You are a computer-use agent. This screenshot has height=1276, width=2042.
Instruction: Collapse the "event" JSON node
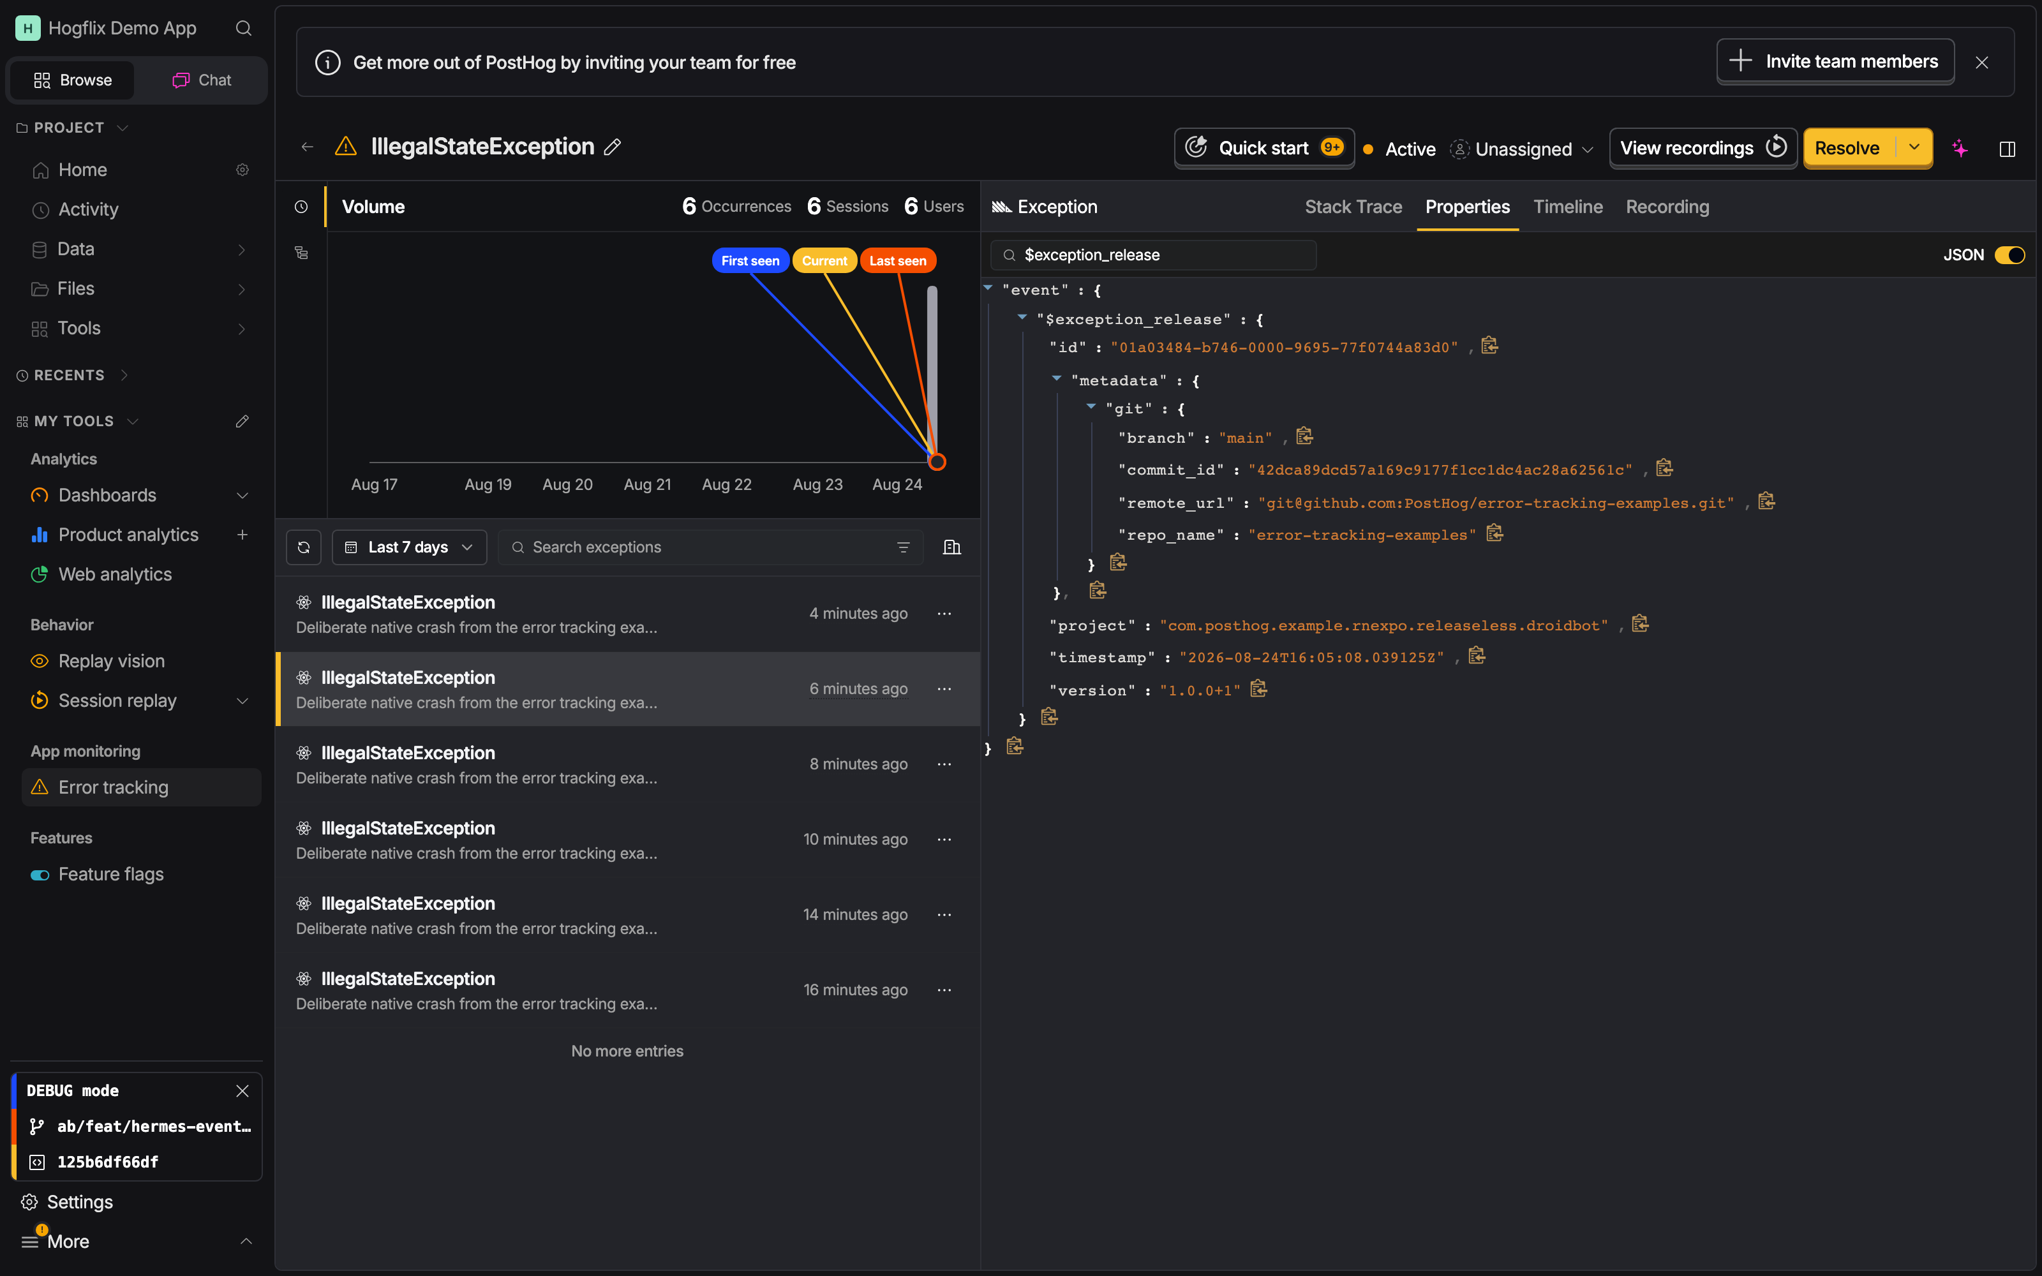tap(988, 288)
